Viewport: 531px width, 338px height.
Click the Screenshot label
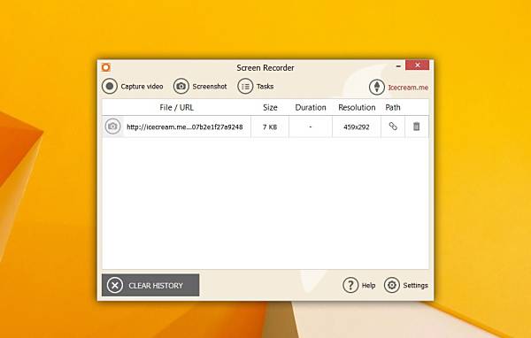tap(210, 87)
